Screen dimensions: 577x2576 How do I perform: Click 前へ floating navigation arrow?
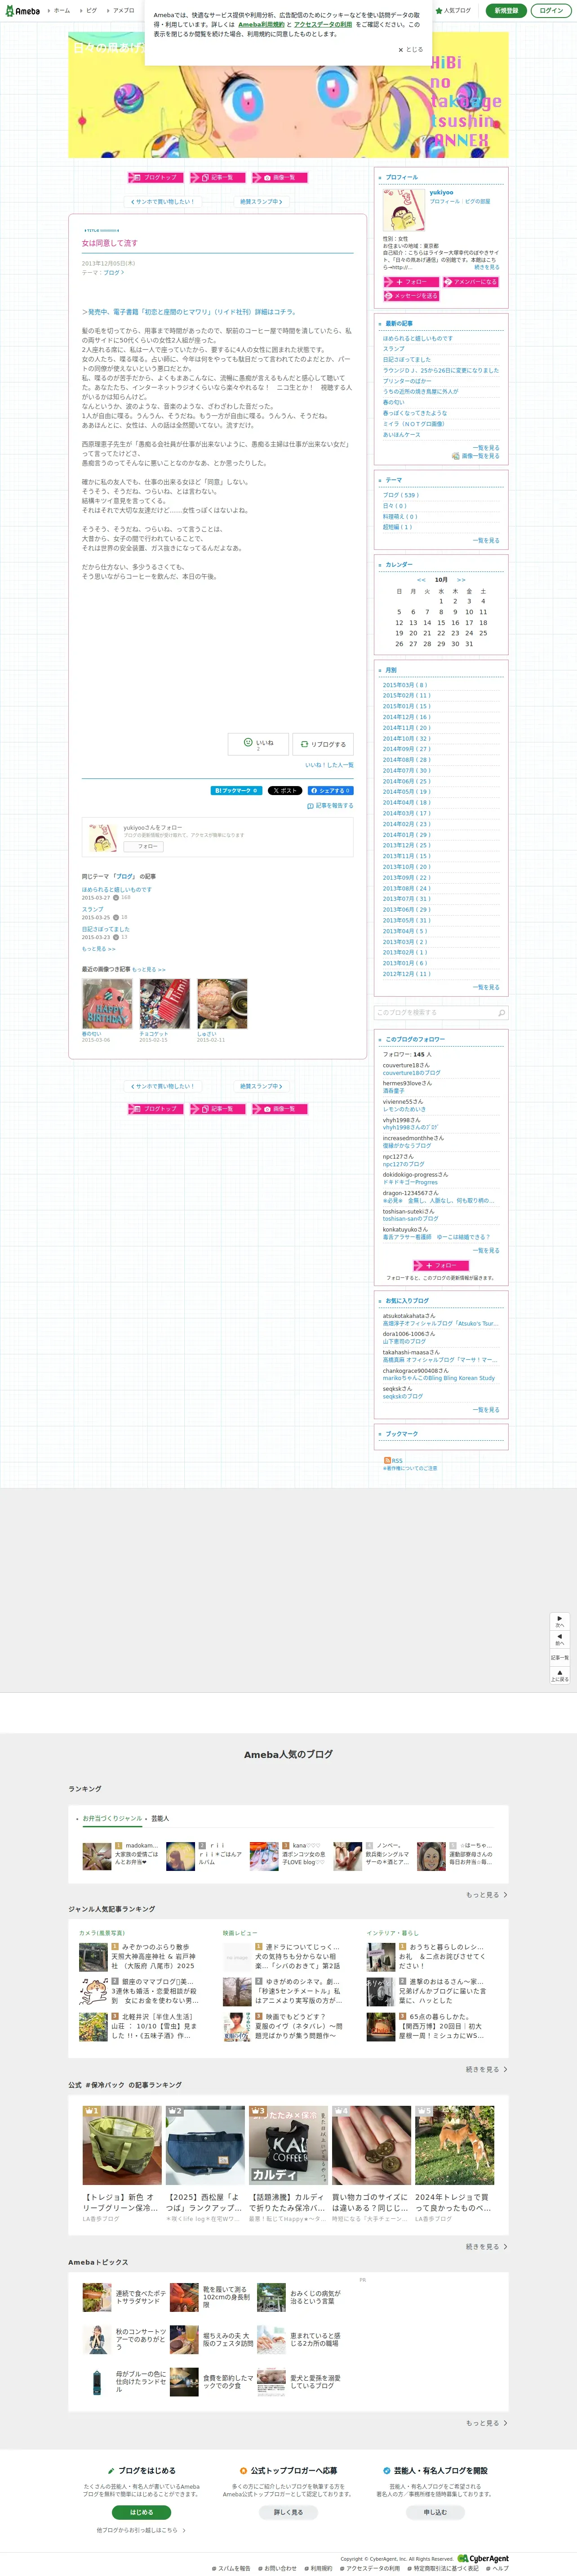[560, 1639]
